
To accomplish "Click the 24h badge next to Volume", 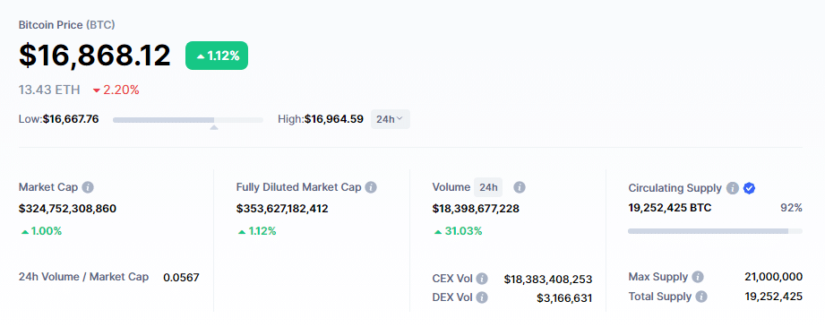I will [x=488, y=187].
